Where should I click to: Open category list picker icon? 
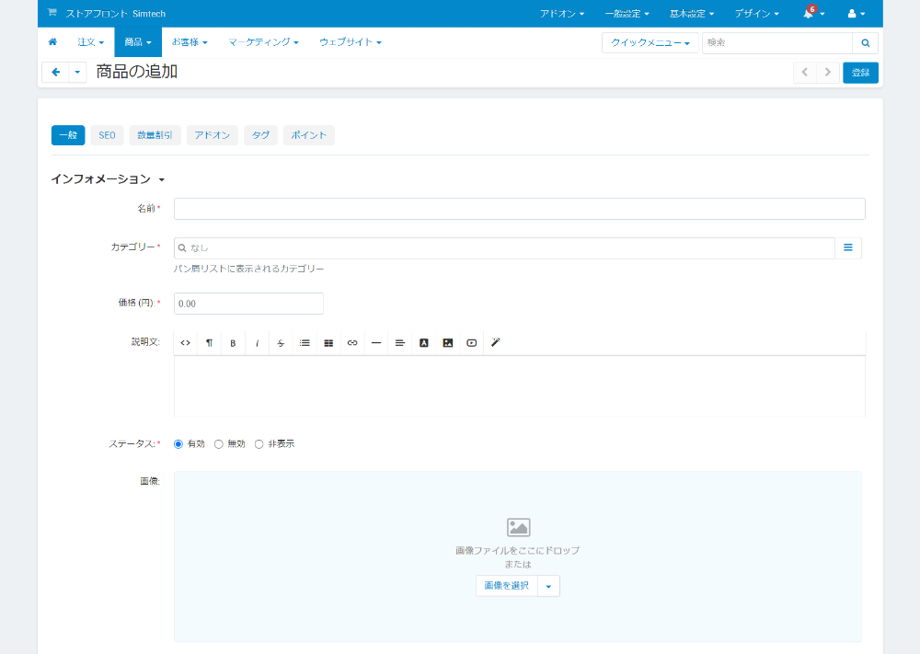point(848,247)
